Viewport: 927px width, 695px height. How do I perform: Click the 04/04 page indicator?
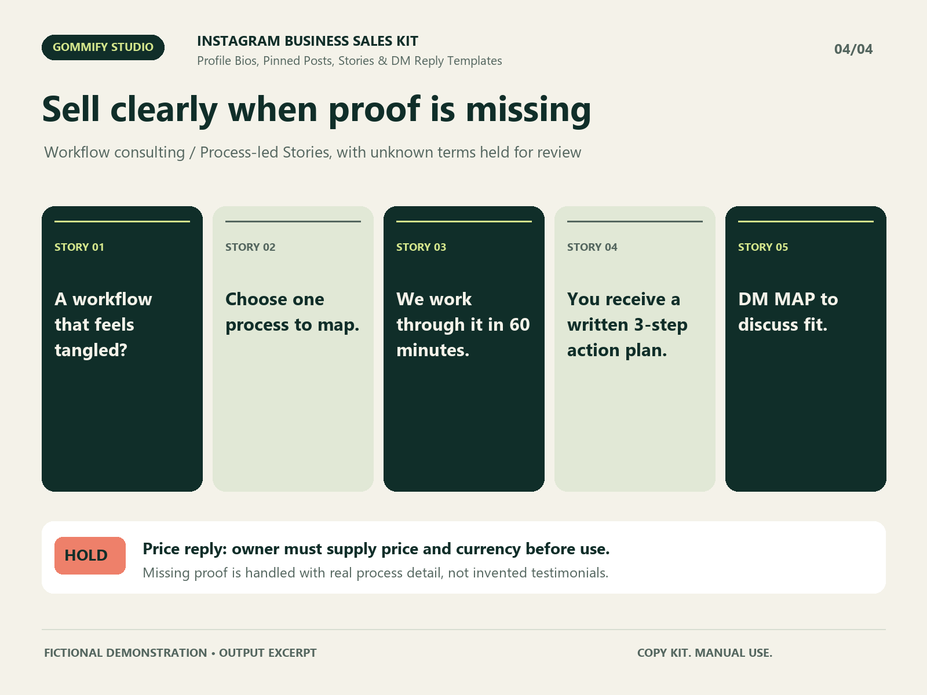pos(853,49)
